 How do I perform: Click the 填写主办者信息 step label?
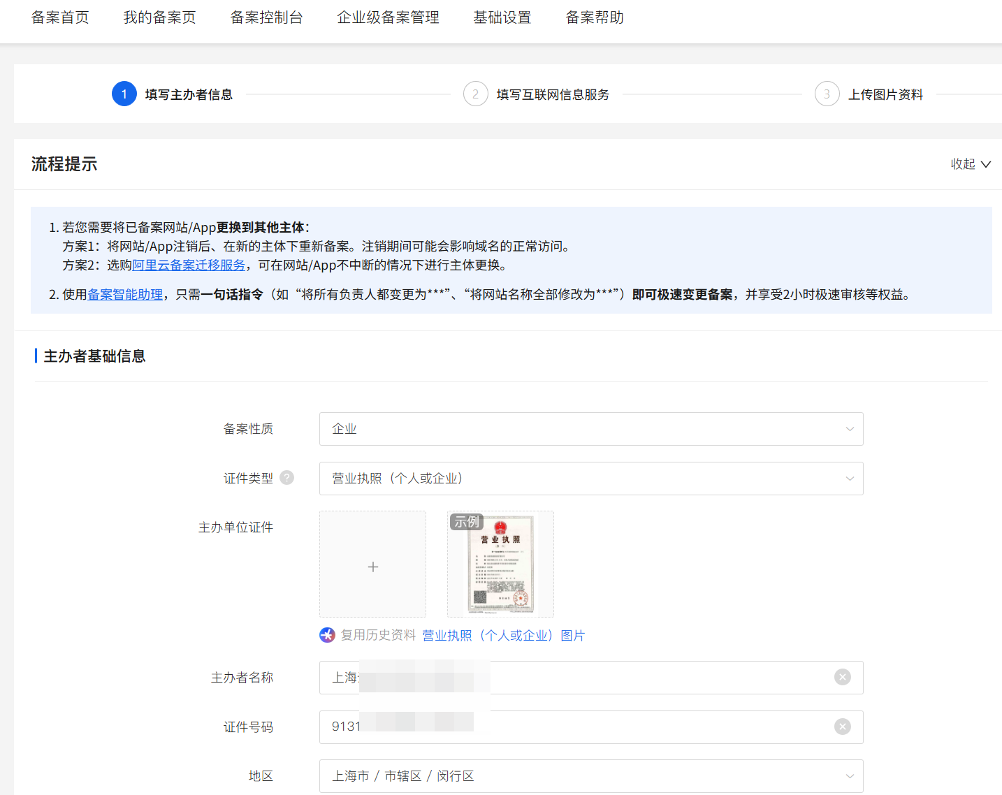point(189,94)
